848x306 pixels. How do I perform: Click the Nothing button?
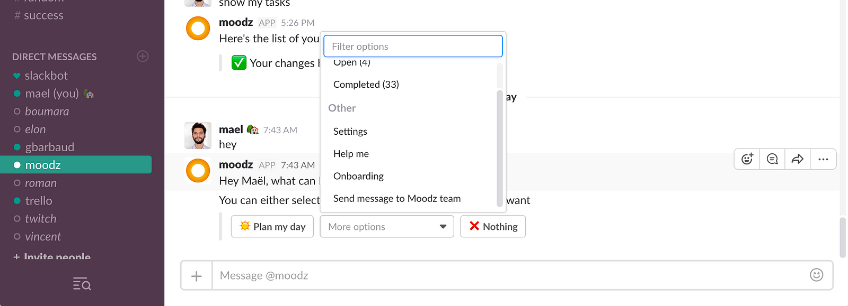click(x=493, y=227)
